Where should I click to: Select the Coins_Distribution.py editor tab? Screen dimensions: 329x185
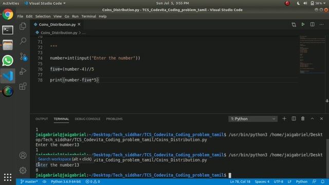pos(57,25)
